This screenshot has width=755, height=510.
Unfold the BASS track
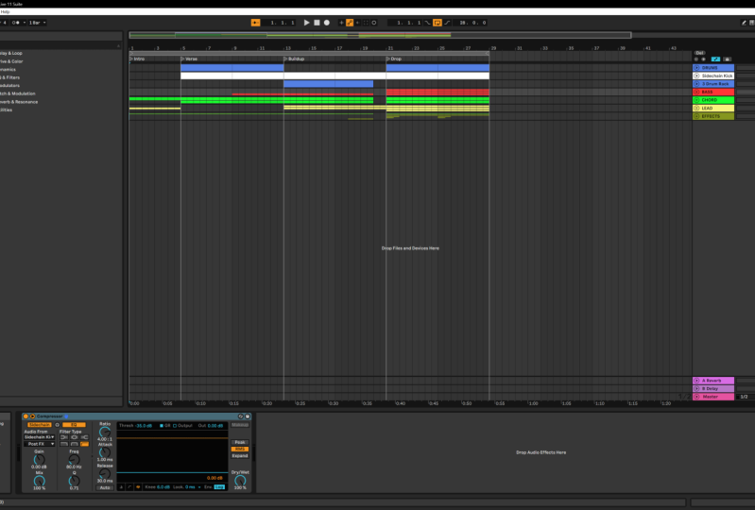[696, 92]
